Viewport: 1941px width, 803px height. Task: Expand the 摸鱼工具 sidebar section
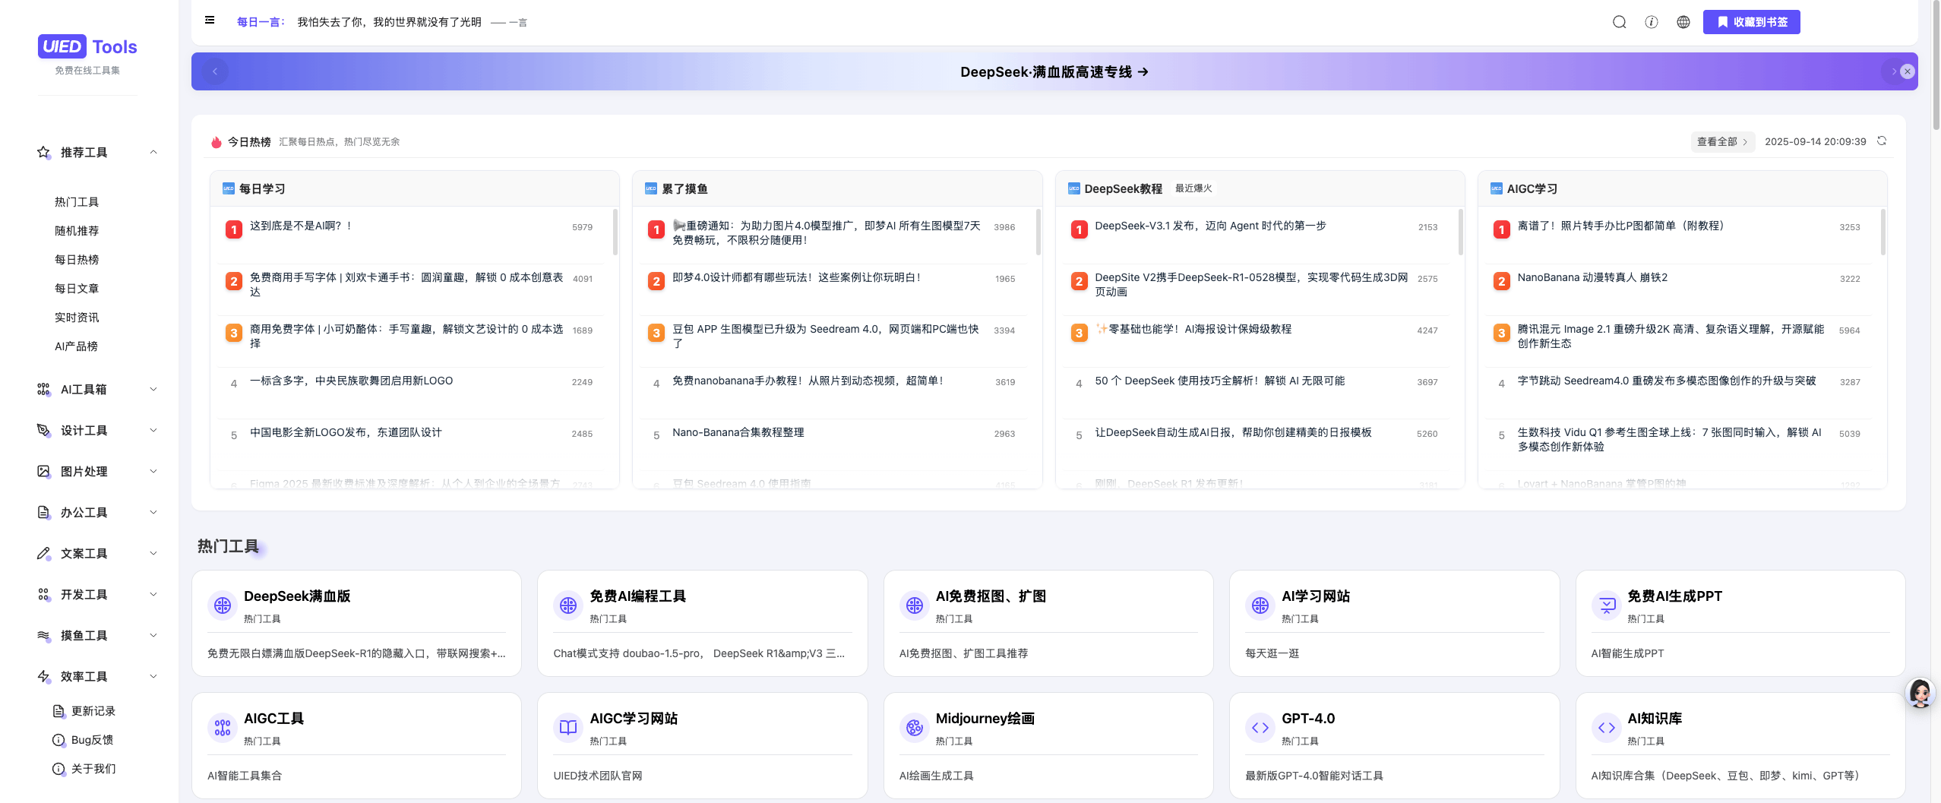point(153,635)
